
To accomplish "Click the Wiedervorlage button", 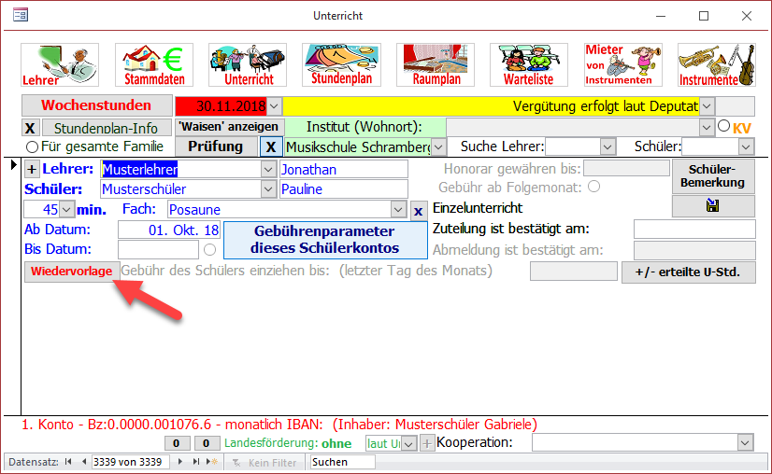I will pos(72,271).
